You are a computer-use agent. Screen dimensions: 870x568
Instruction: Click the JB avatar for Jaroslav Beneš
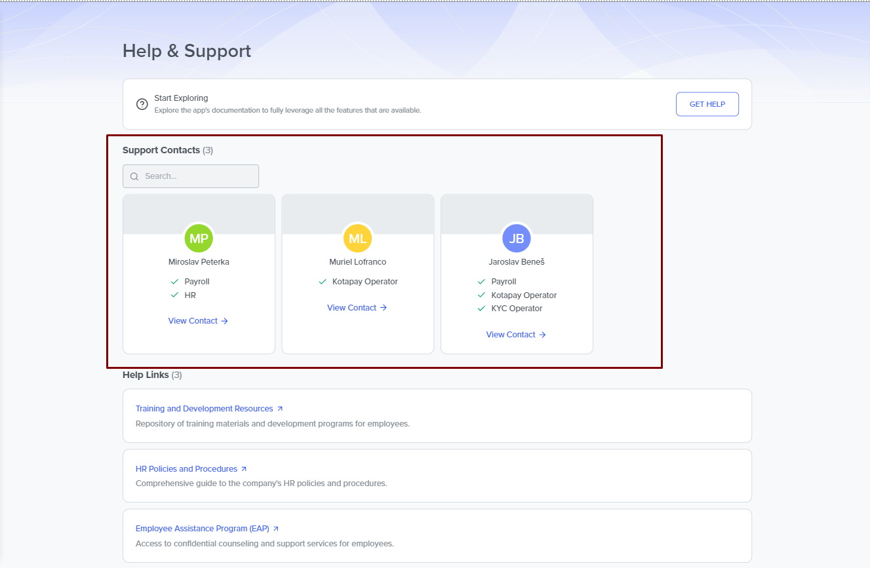click(x=517, y=238)
